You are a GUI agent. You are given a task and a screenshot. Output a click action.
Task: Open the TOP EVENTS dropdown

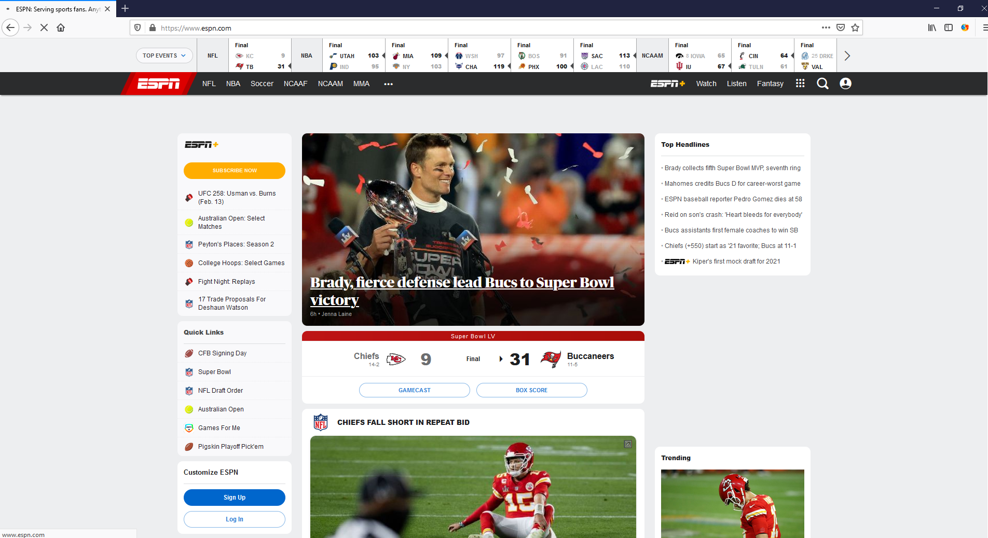click(164, 56)
